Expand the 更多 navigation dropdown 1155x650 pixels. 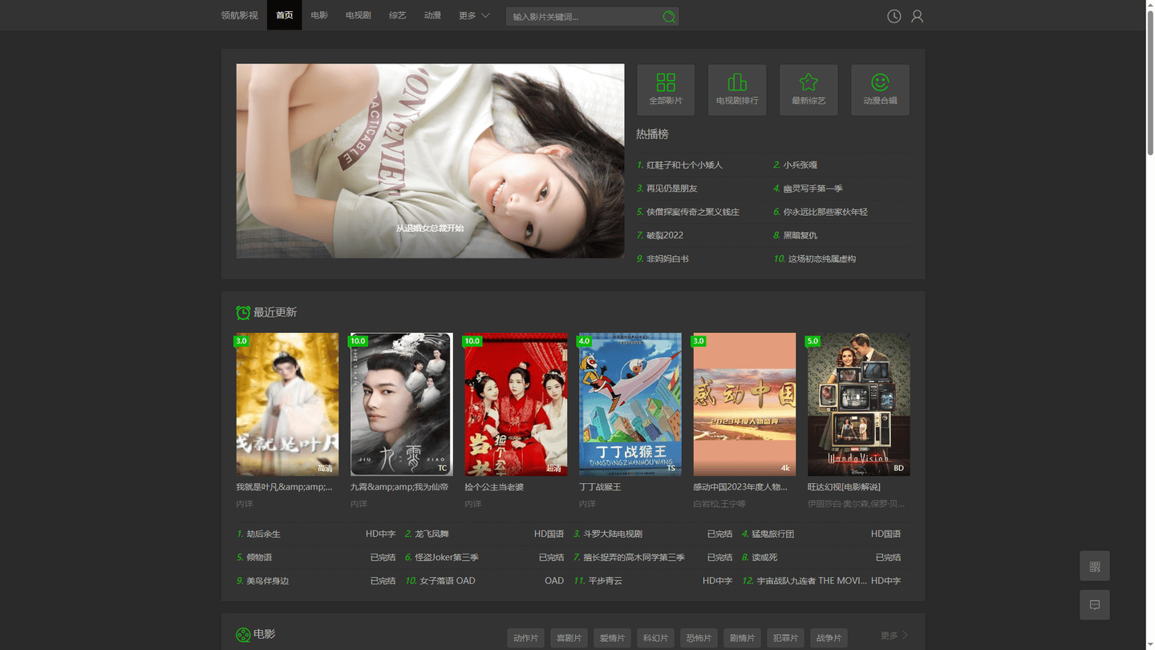point(474,15)
